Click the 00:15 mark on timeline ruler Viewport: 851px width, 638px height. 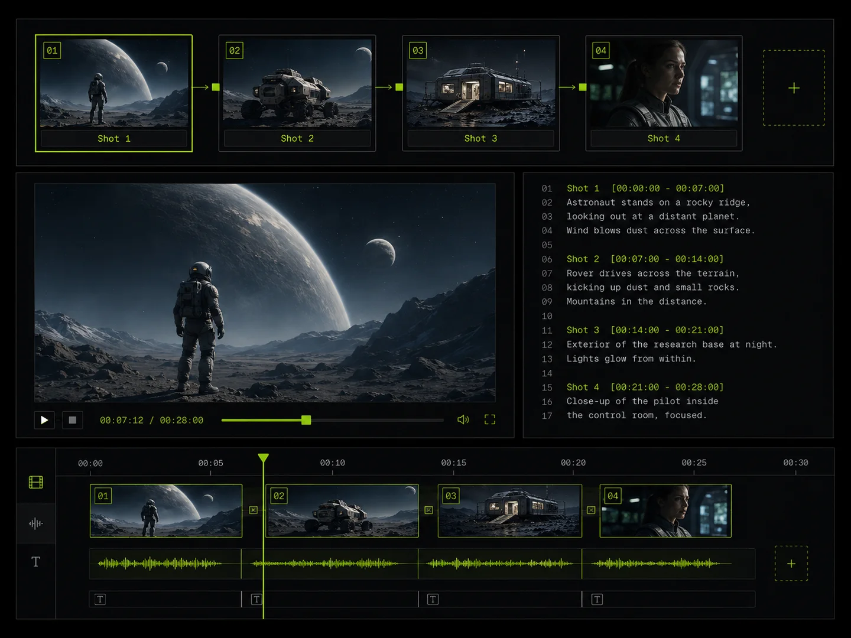click(x=454, y=463)
